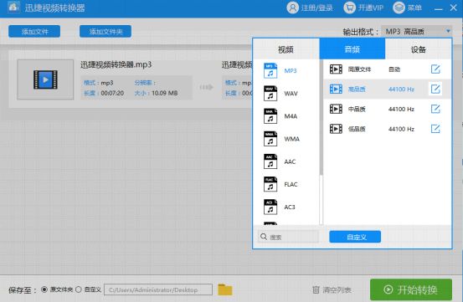Choose the 同原文件 quality preset text
This screenshot has height=302, width=463.
pos(359,69)
